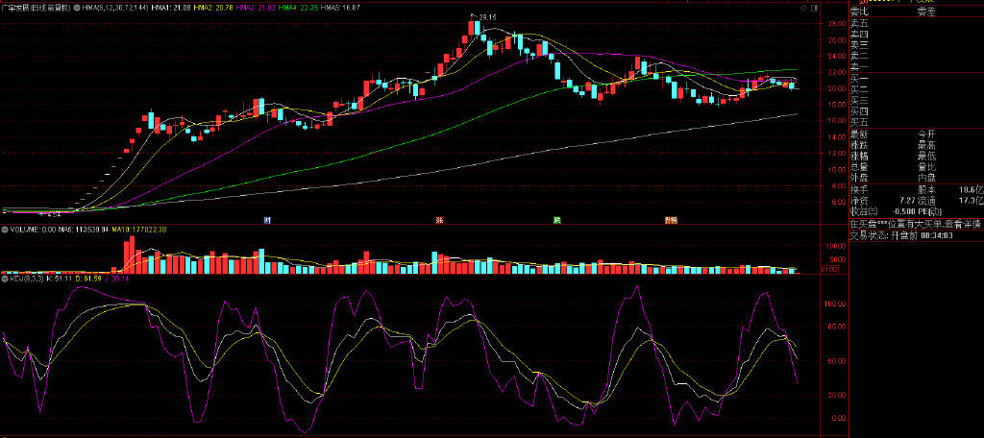Select the 卖比 header in order book
Viewport: 984px width, 438px height.
(x=858, y=12)
